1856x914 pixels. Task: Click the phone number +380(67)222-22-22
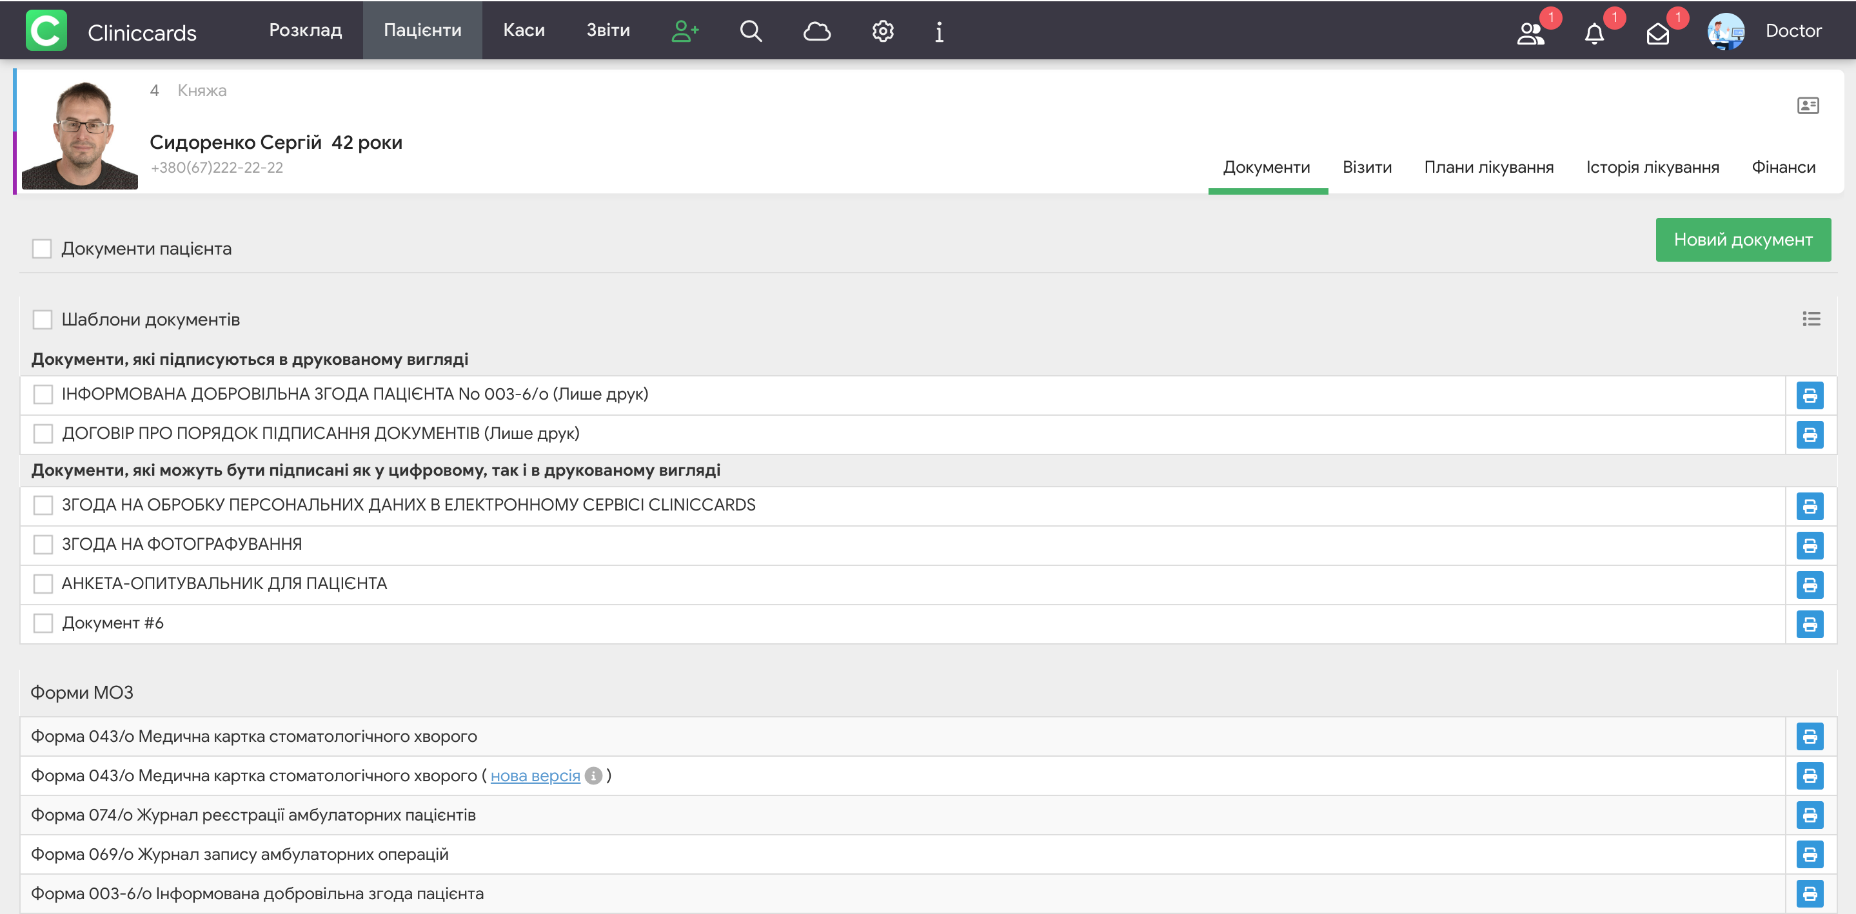[217, 167]
